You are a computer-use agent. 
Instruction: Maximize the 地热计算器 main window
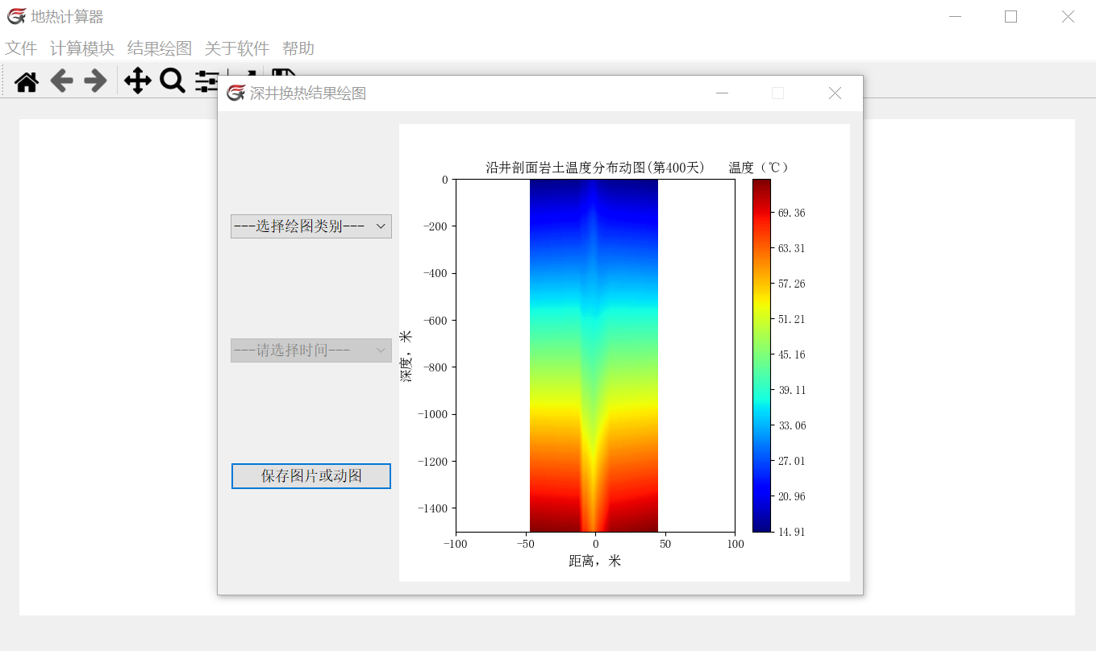click(x=1011, y=16)
